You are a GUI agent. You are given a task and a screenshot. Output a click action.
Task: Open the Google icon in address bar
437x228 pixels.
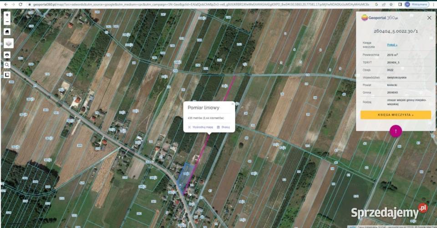376,5
